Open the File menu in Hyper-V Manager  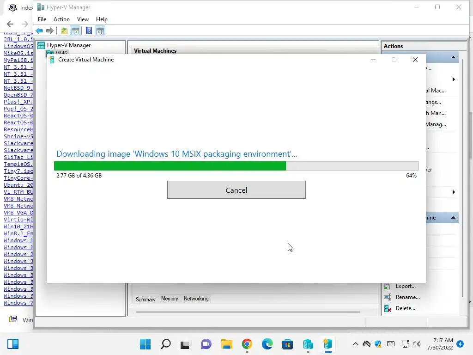pos(42,19)
